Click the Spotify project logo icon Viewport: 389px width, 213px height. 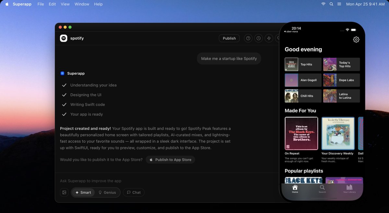pos(64,38)
